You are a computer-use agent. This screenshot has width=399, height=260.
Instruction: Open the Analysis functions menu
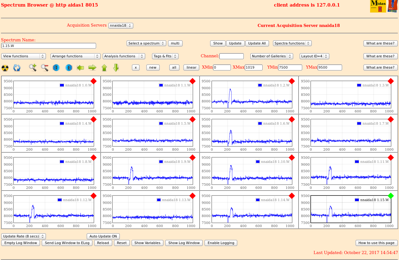pos(124,56)
